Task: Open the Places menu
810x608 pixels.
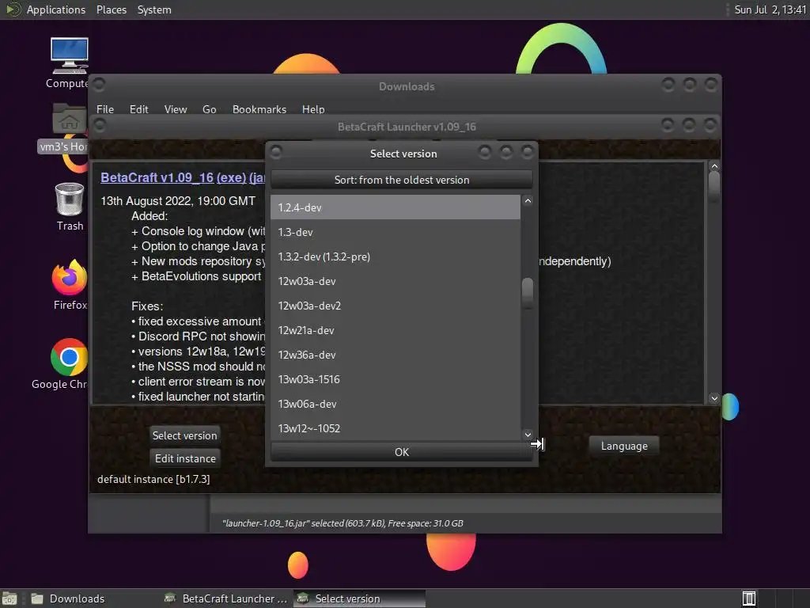Action: pos(111,9)
